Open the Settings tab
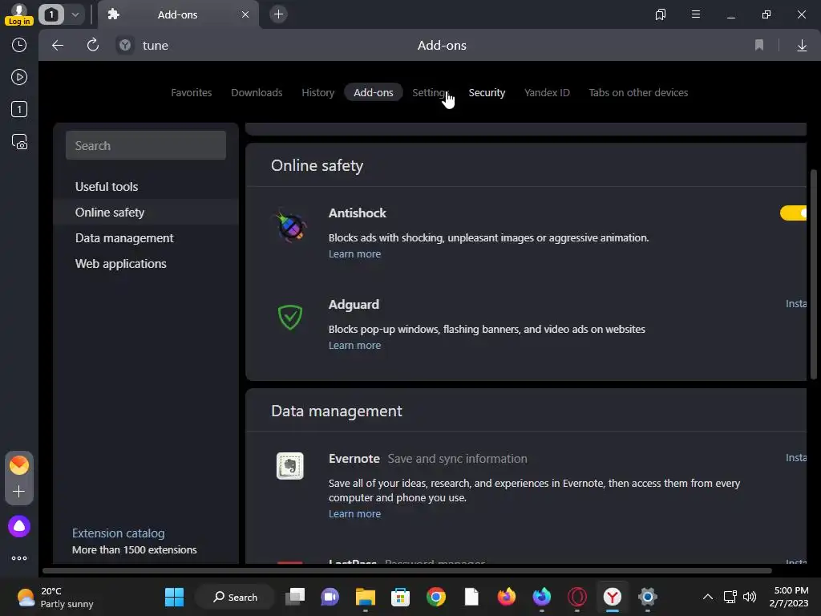Viewport: 821px width, 616px height. pos(431,93)
